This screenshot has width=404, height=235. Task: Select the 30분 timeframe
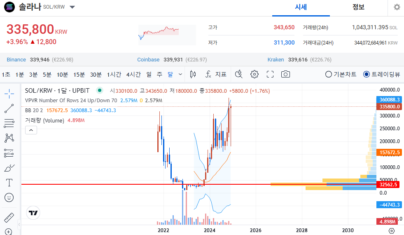tap(96, 75)
